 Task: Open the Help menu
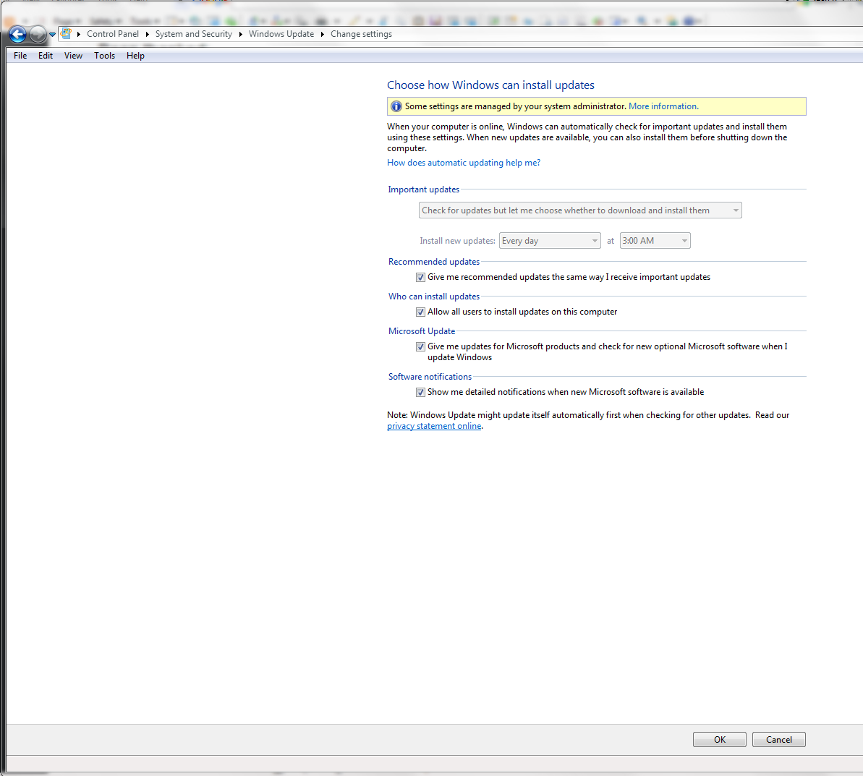[x=135, y=56]
